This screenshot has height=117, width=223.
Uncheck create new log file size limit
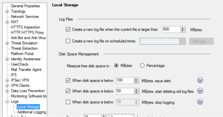click(68, 29)
